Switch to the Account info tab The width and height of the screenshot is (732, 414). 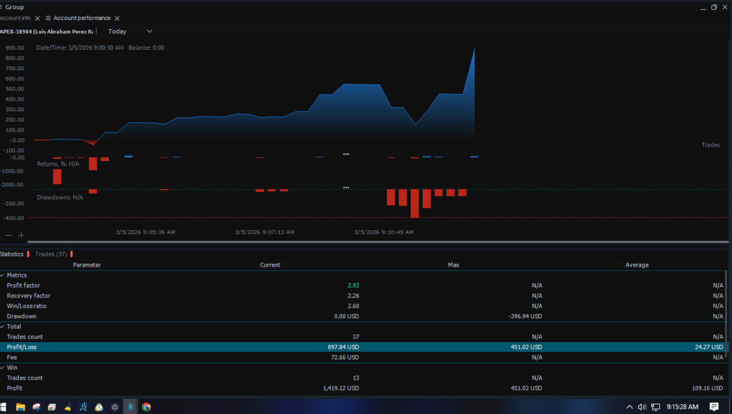[15, 18]
